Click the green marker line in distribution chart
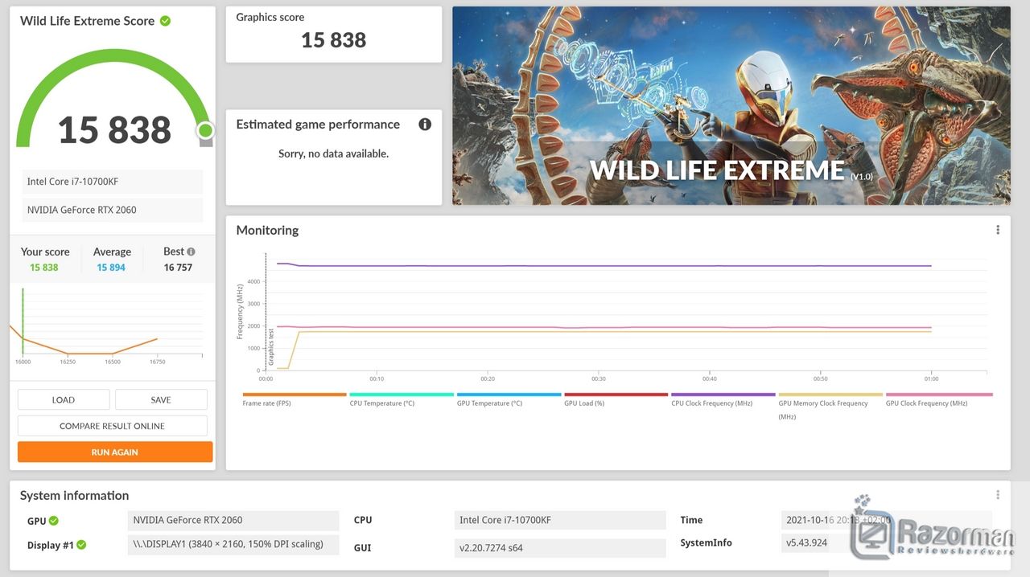1030x577 pixels. coord(23,321)
